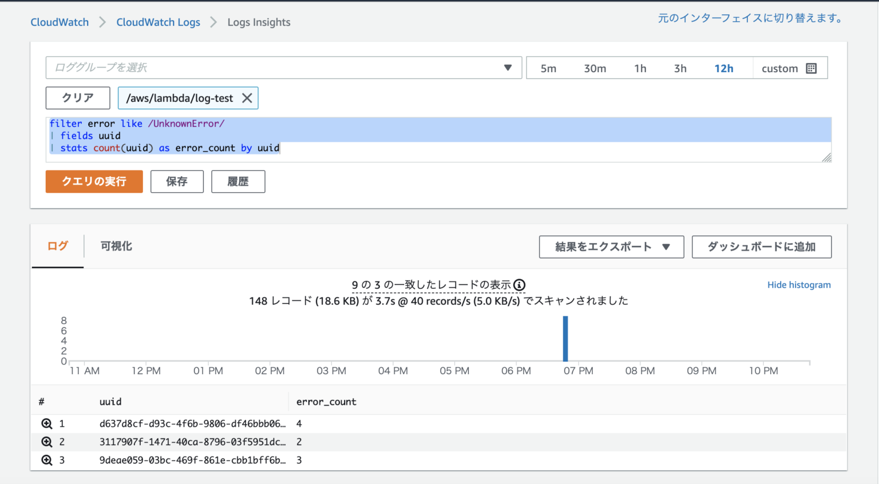Save the current query
This screenshot has height=484, width=879.
tap(177, 181)
